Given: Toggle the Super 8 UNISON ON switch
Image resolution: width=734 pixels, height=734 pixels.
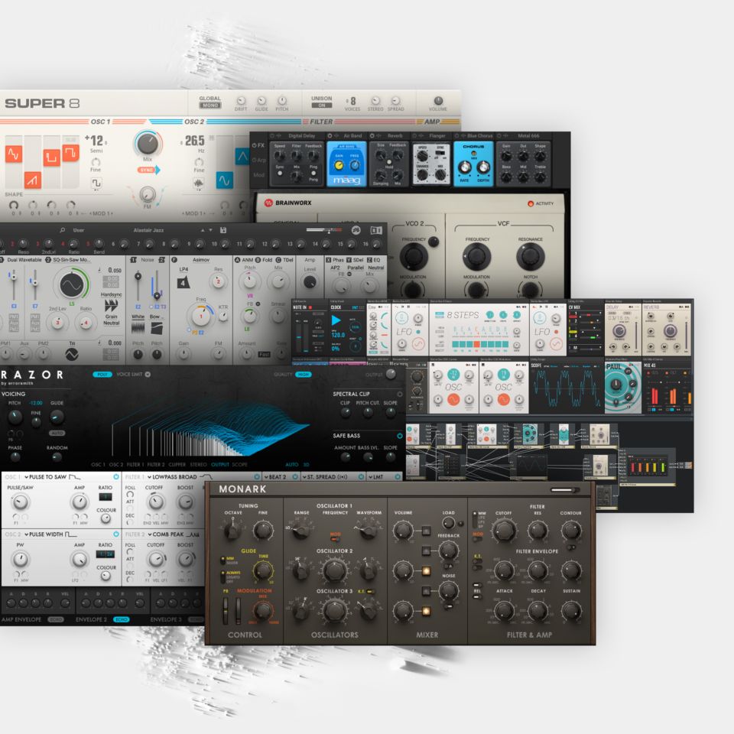Looking at the screenshot, I should 322,106.
